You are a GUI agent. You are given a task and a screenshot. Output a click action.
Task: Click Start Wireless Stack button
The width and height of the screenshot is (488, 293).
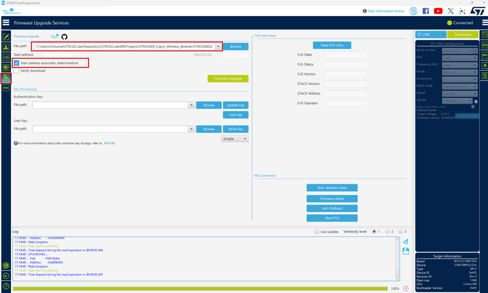(x=332, y=188)
